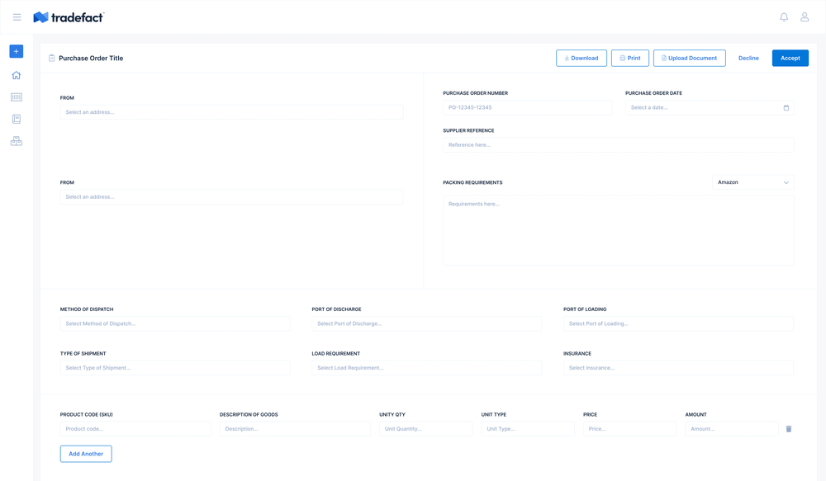The height and width of the screenshot is (481, 826).
Task: Click the Unit Type field
Action: coord(528,429)
